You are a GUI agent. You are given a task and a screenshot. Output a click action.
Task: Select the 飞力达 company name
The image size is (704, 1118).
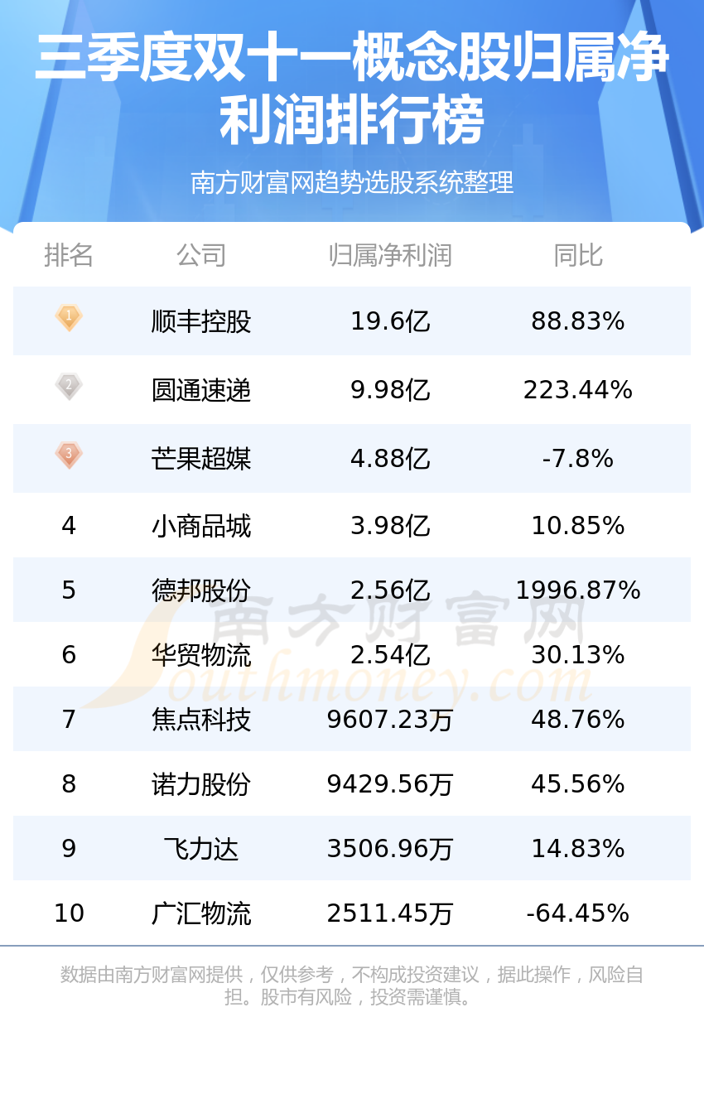(201, 849)
